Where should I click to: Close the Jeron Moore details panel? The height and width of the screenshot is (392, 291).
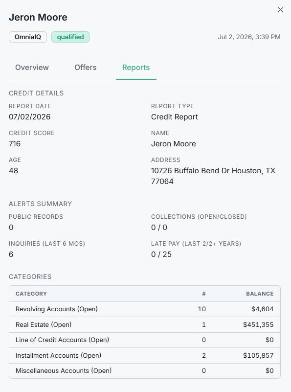click(x=281, y=9)
